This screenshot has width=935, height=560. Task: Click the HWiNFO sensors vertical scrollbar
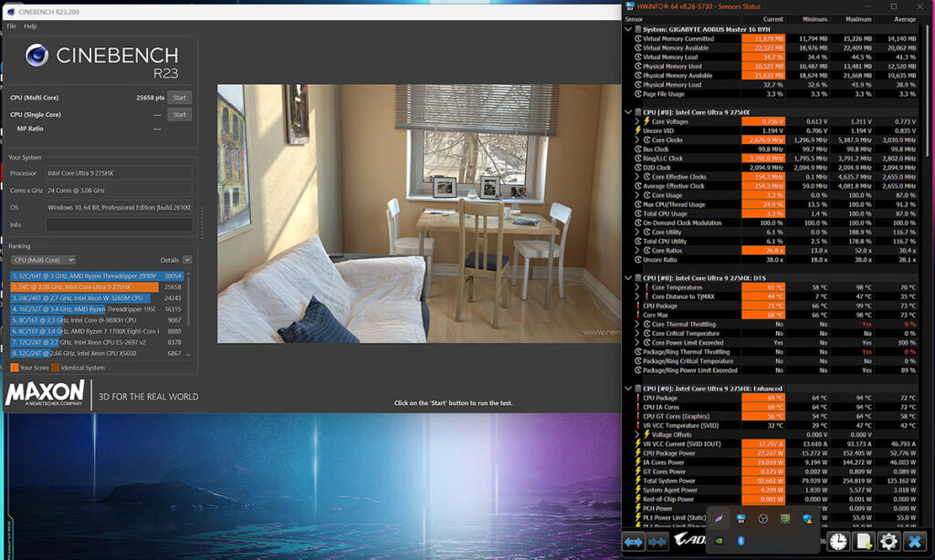(927, 89)
